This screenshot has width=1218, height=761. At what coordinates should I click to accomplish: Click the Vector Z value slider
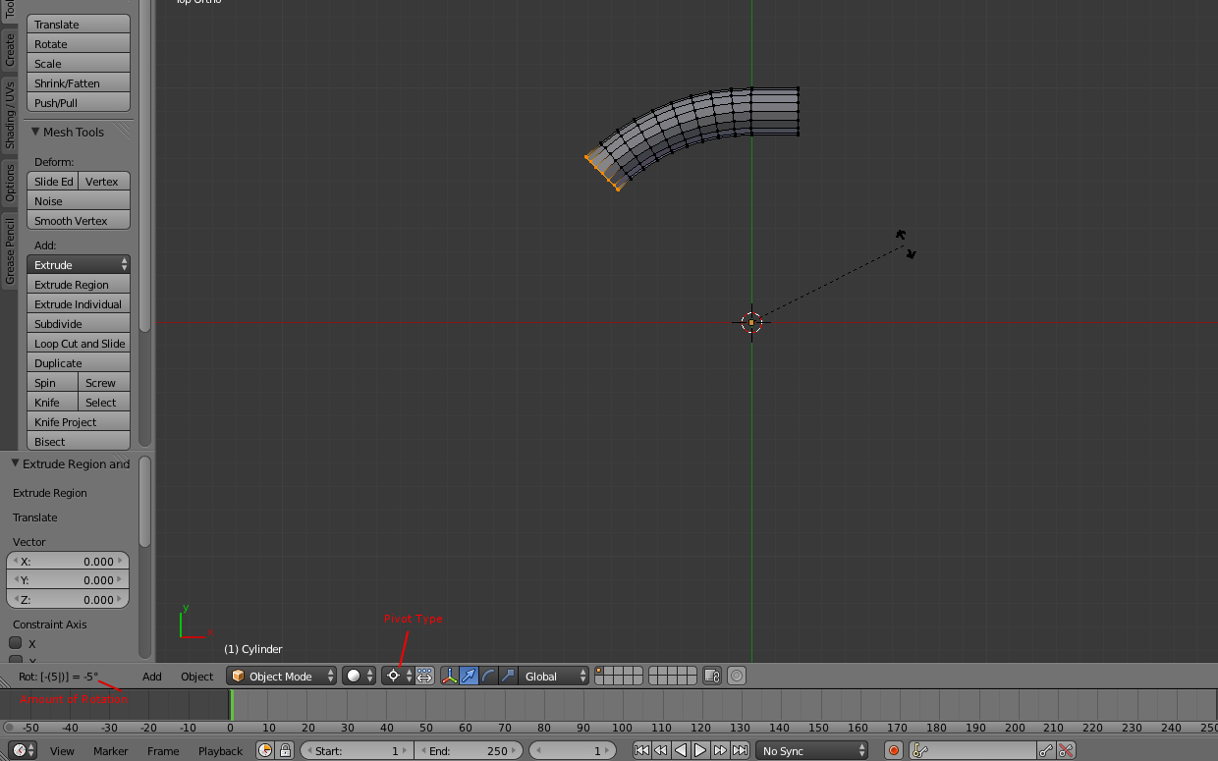tap(68, 599)
